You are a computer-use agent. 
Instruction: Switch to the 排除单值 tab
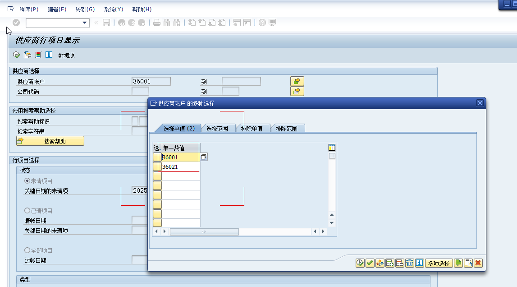(252, 129)
